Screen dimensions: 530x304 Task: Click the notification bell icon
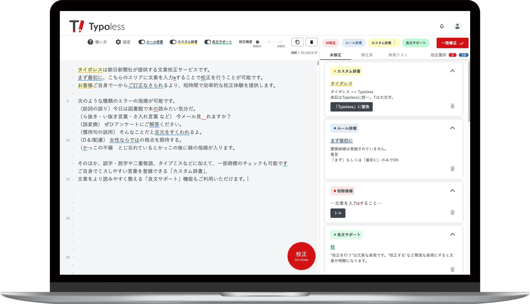point(441,26)
